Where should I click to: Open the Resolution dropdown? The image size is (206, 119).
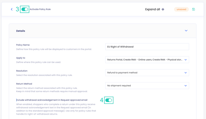pos(147,73)
